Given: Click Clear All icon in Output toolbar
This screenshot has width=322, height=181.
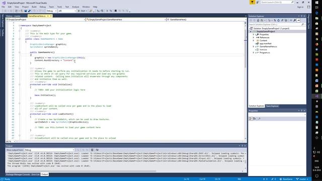Looking at the screenshot, I should 92,150.
